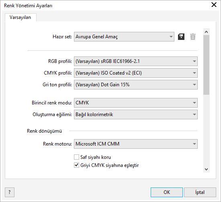The width and height of the screenshot is (221, 202).
Task: Expand the Gri ton profili dropdown
Action: (x=136, y=85)
